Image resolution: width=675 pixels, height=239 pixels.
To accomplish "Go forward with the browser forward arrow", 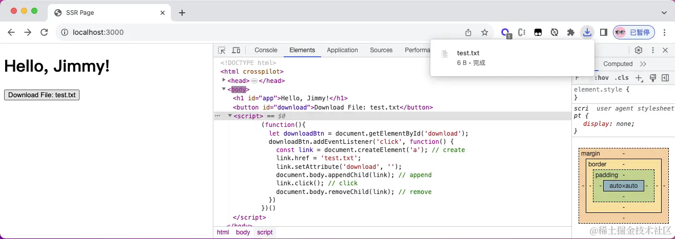I will (x=28, y=32).
